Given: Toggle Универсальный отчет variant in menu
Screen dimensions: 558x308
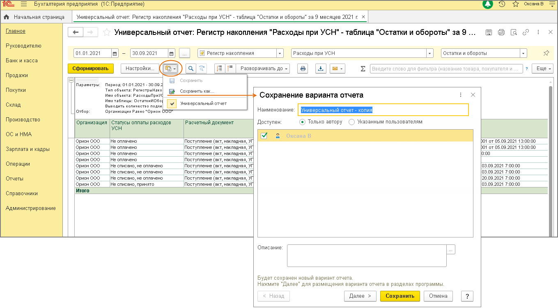Looking at the screenshot, I should [x=205, y=103].
